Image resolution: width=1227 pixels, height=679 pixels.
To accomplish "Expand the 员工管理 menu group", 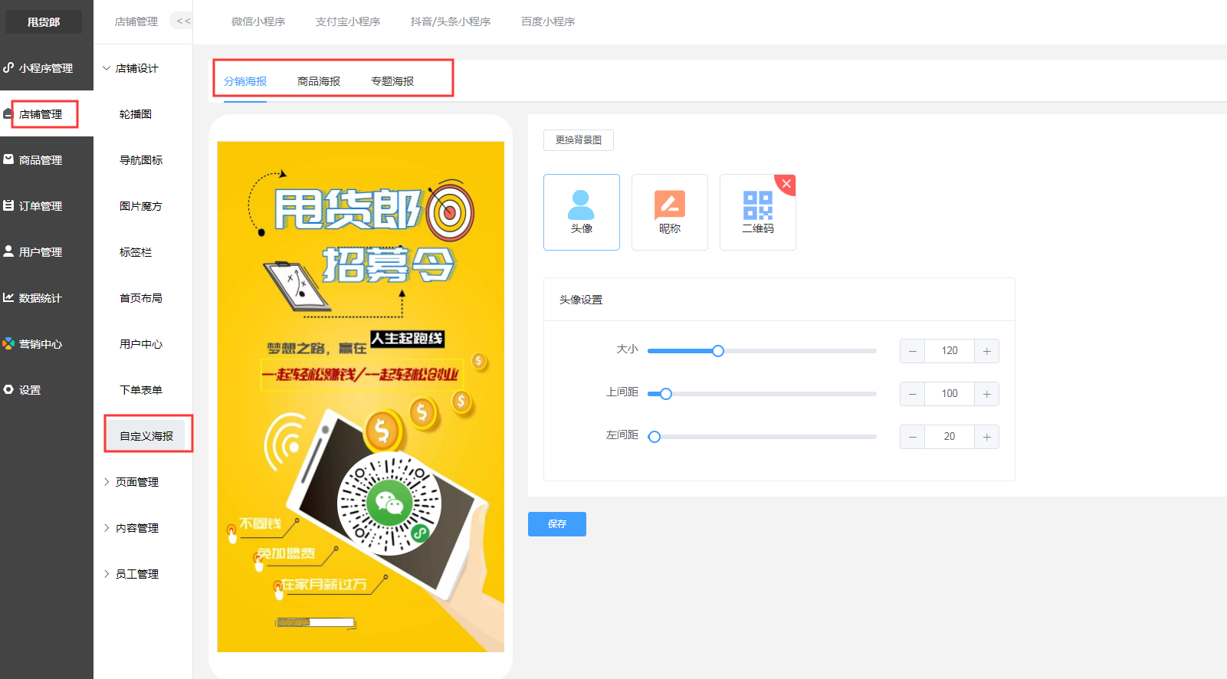I will (107, 574).
